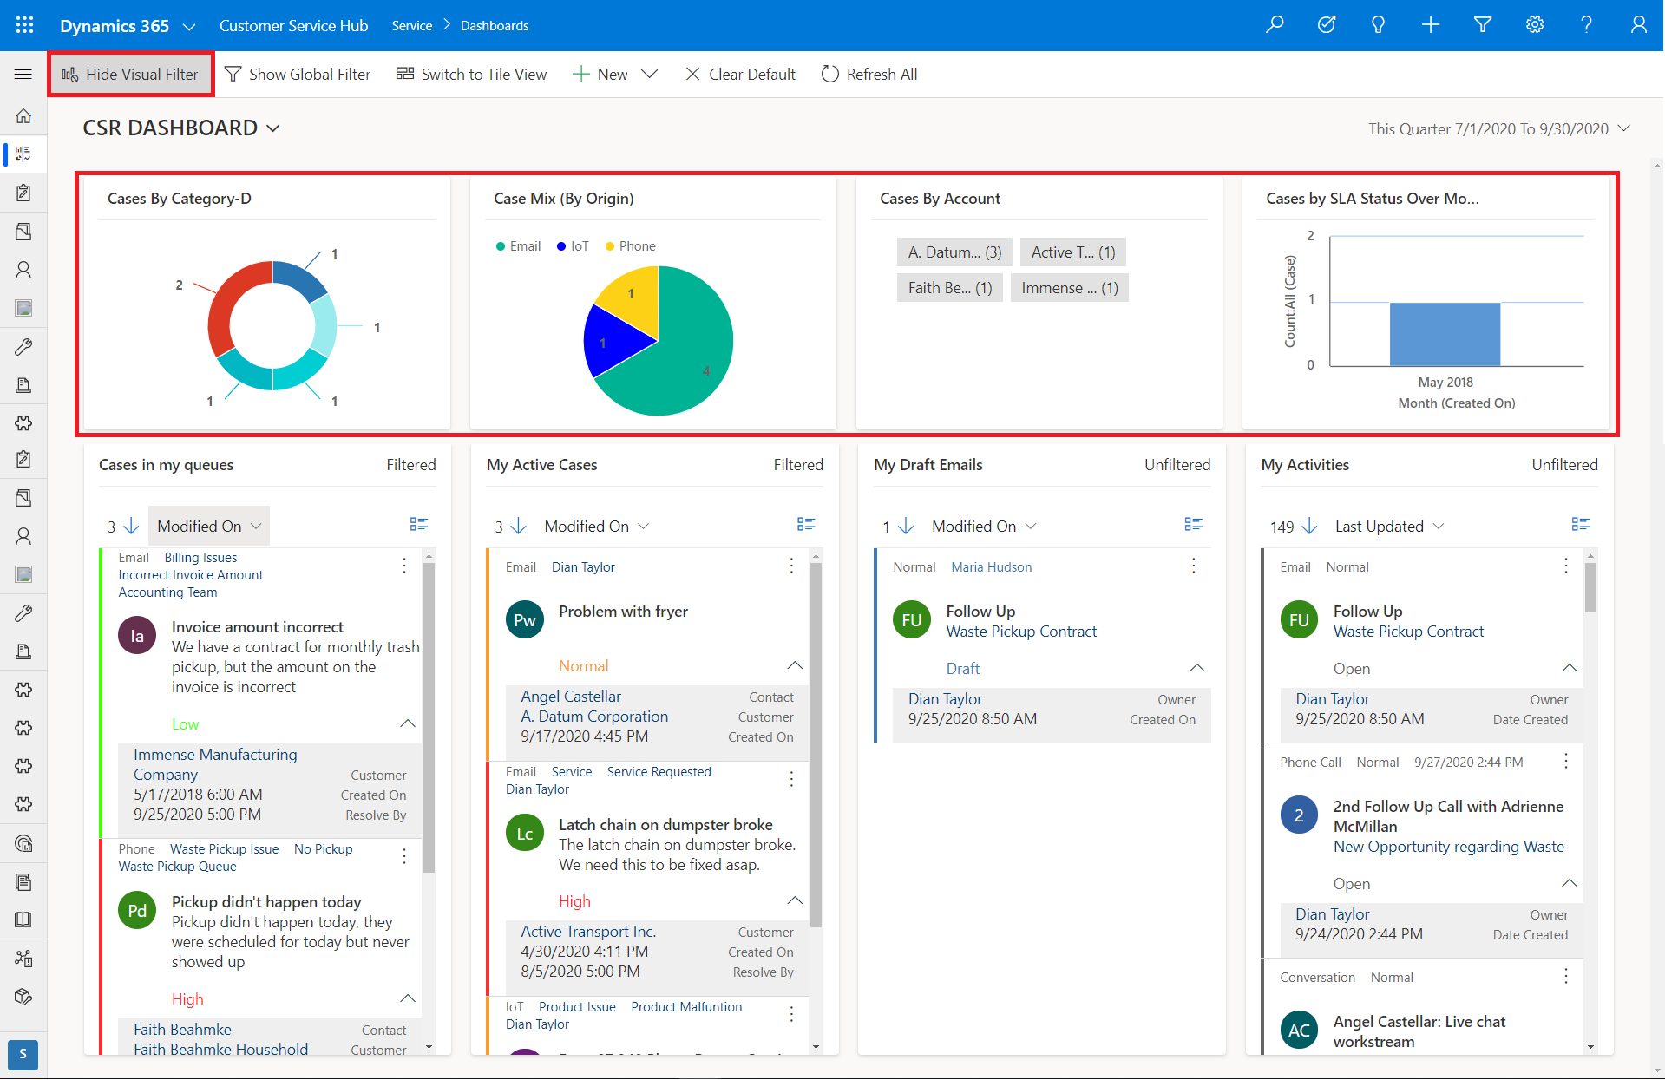Screen dimensions: 1665x1080
Task: Click the New command button
Action: click(600, 75)
